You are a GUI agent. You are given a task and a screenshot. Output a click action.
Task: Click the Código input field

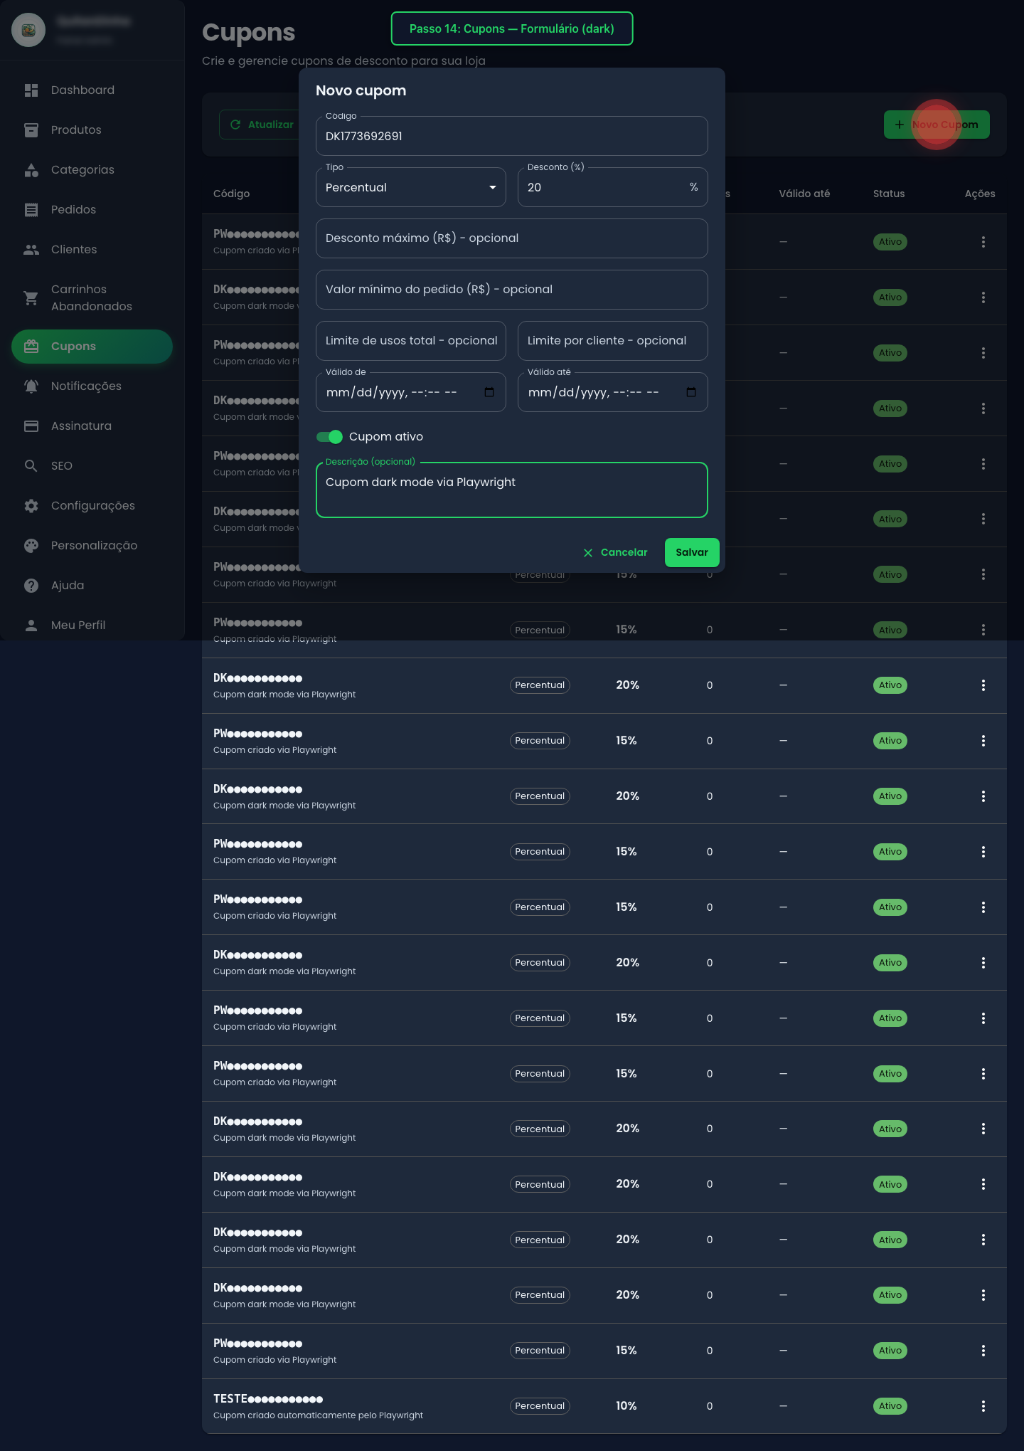[511, 137]
